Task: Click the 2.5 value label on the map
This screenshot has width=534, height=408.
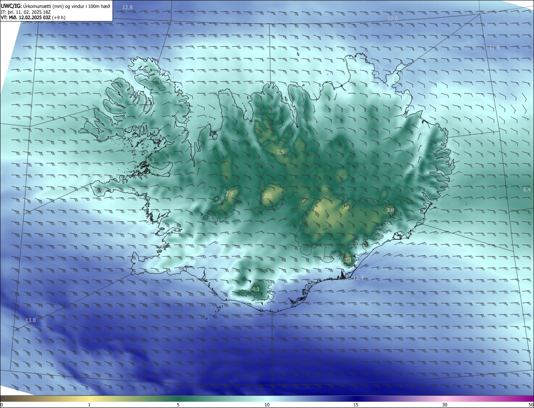Action: pyautogui.click(x=268, y=196)
